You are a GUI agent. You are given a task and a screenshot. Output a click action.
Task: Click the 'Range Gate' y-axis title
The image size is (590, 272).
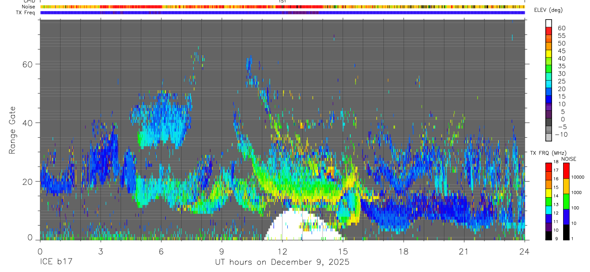click(12, 130)
